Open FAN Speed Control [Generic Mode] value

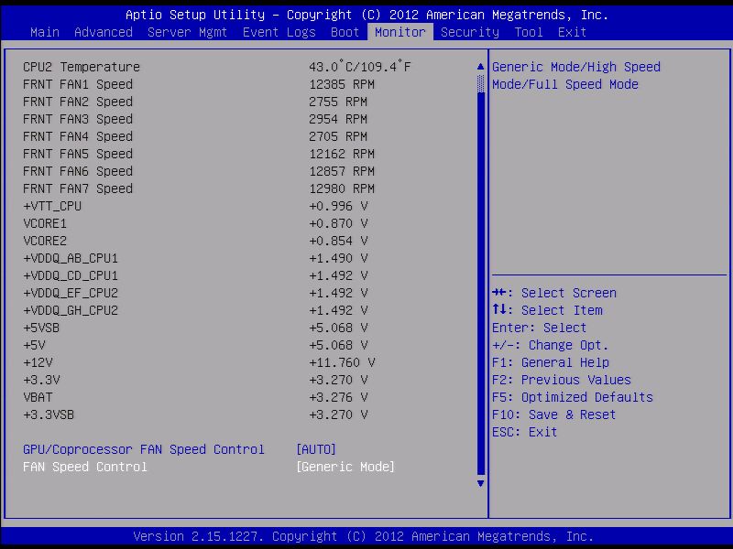tap(345, 467)
